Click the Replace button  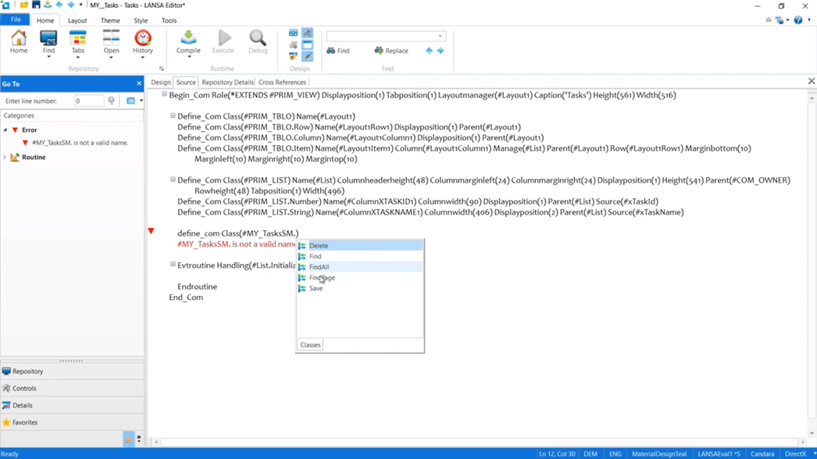point(391,51)
